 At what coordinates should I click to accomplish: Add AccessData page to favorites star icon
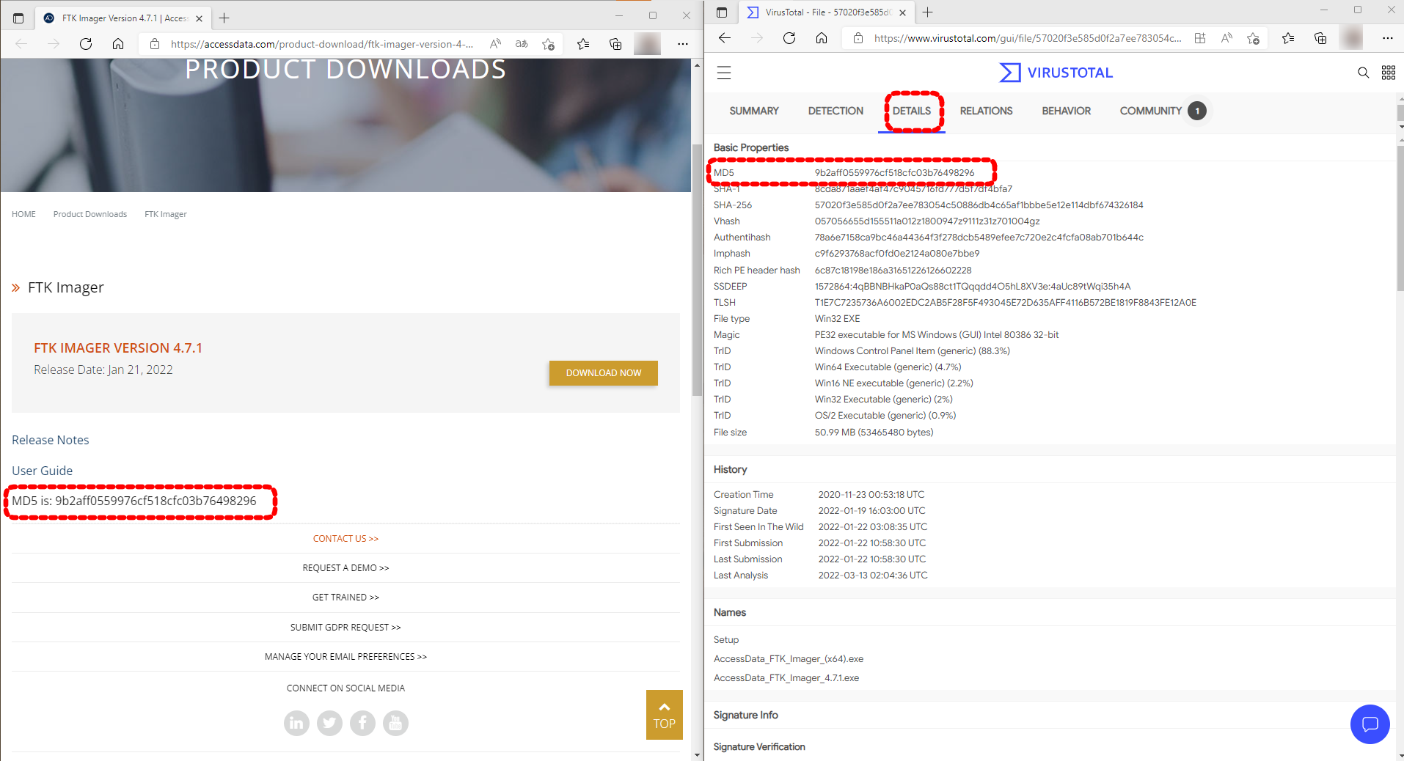click(548, 44)
